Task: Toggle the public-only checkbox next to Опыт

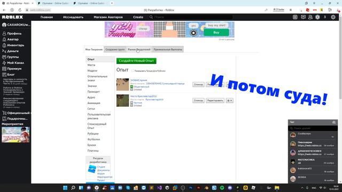Action: [133, 71]
